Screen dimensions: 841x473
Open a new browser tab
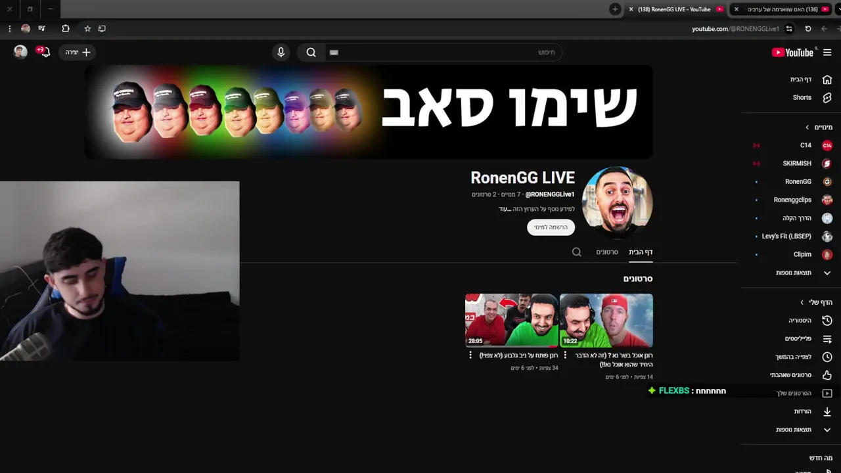615,9
